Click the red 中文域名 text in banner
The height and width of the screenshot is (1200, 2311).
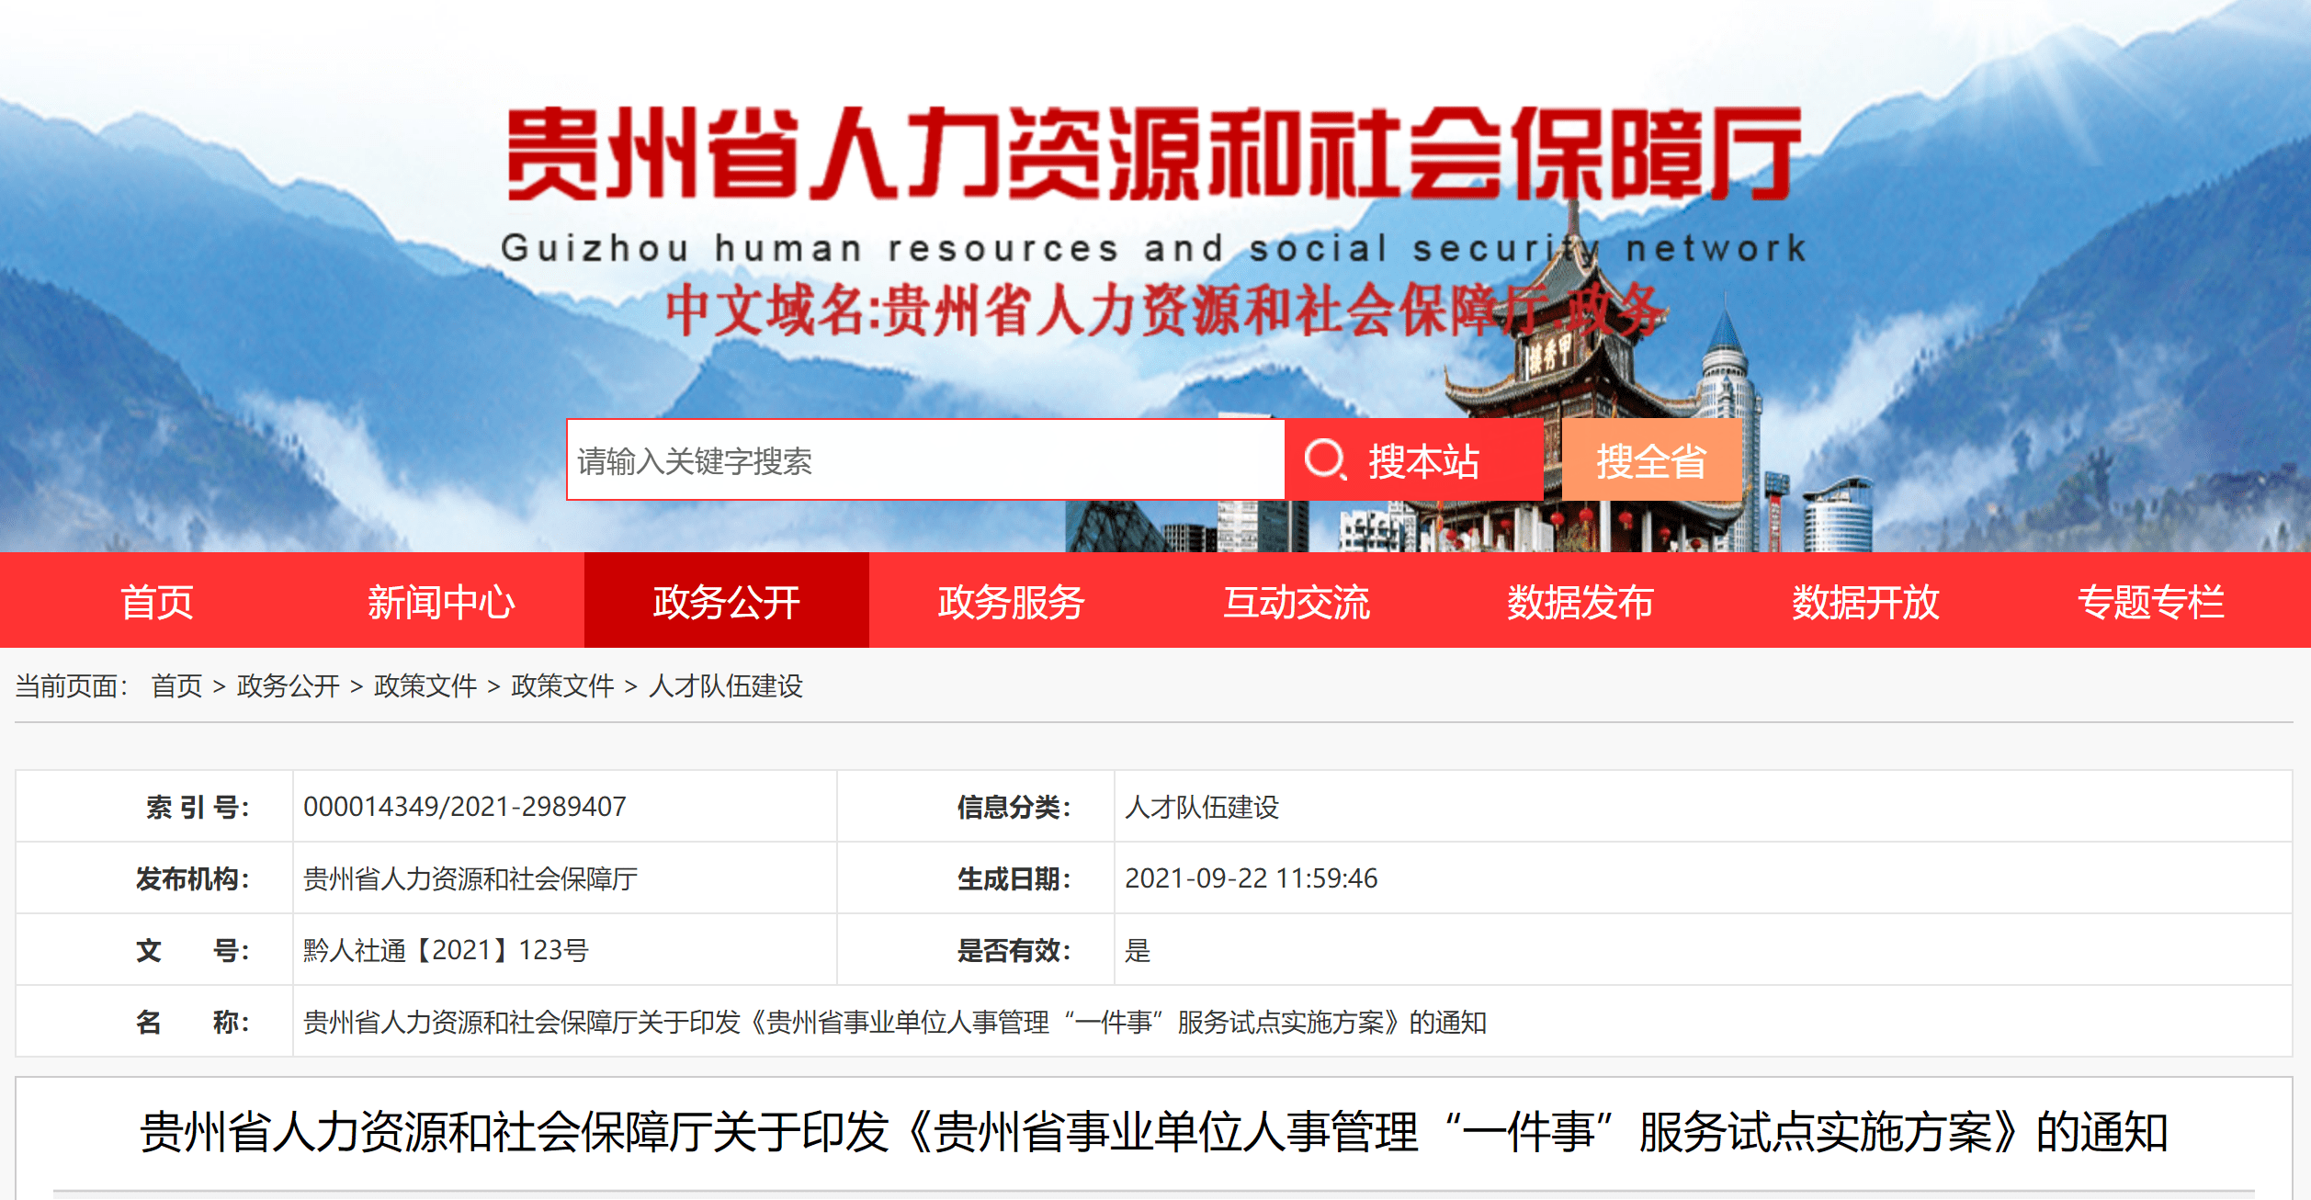tap(1165, 310)
